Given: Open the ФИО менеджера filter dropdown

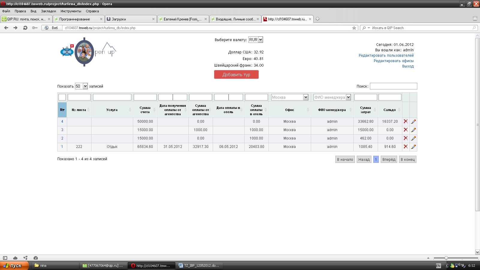Looking at the screenshot, I should 332,97.
